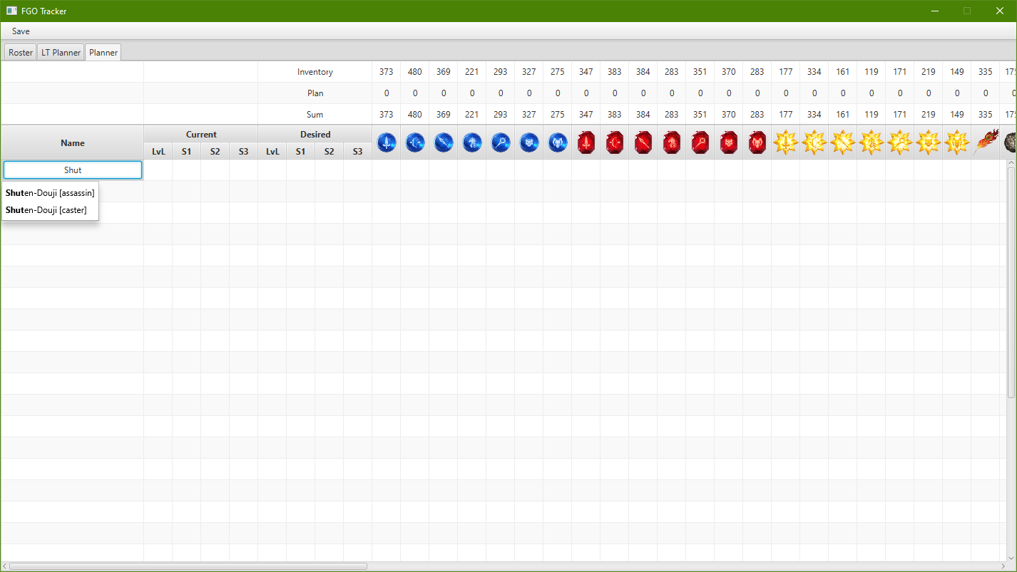Click Inventory value 351

click(700, 72)
